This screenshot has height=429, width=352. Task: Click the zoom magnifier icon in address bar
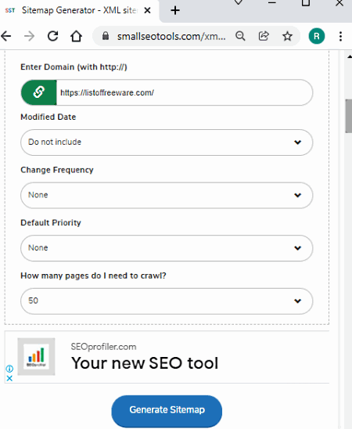click(240, 36)
